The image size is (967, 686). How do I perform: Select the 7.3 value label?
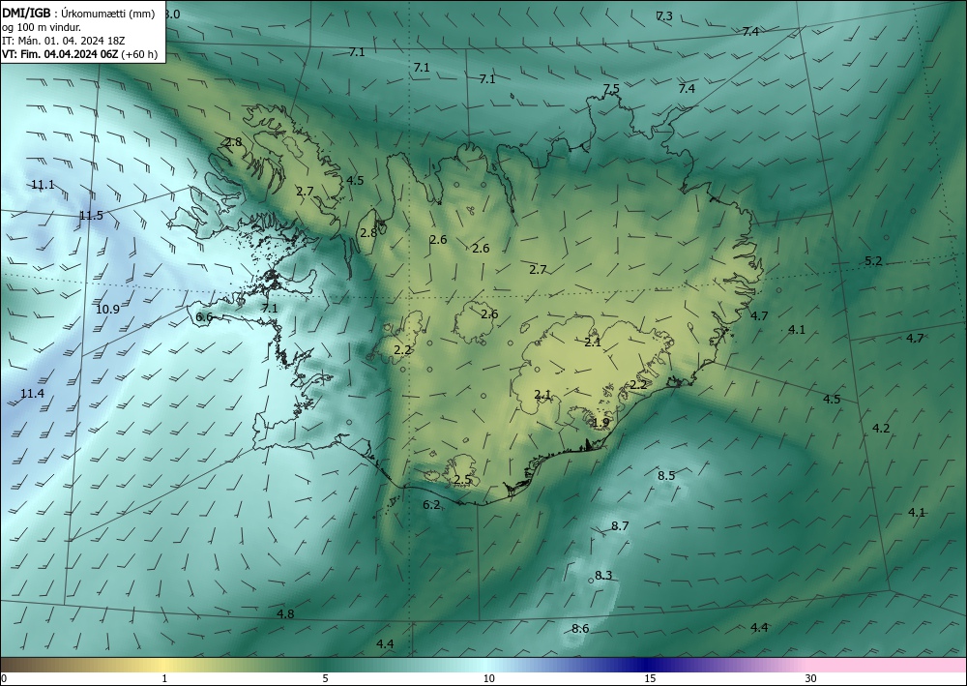tap(664, 16)
